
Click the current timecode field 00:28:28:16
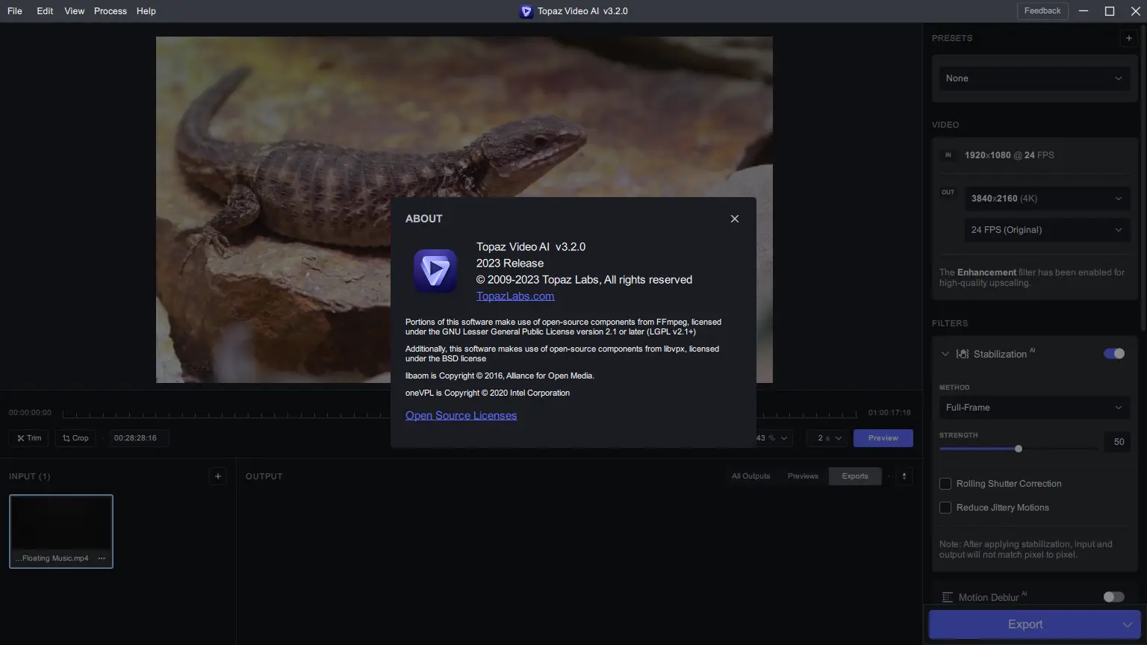tap(138, 438)
